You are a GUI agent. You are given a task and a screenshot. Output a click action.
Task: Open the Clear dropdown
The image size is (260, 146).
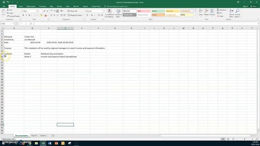[x=221, y=16]
